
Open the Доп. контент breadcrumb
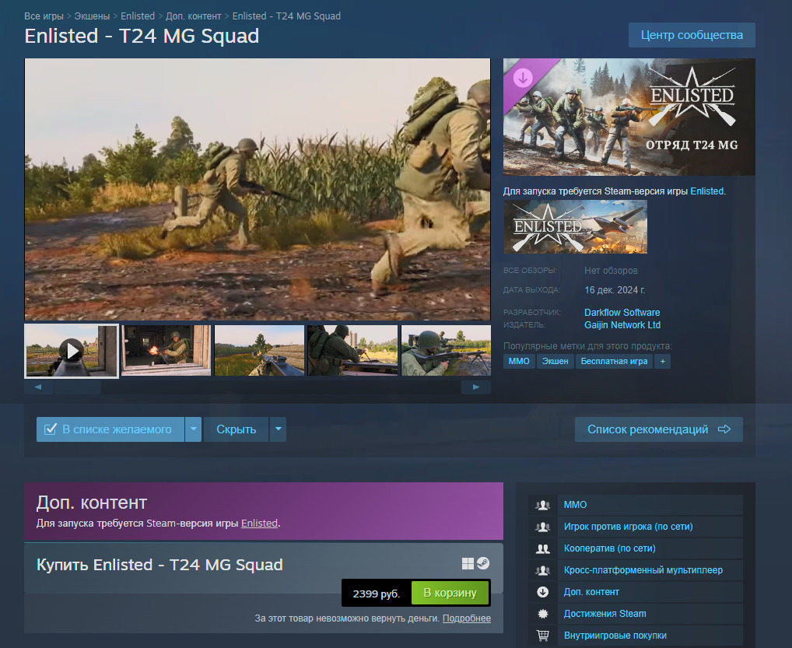tap(194, 16)
